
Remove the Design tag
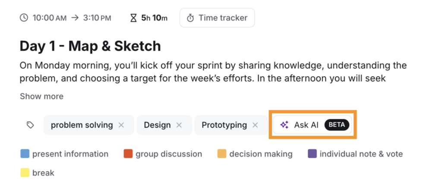[x=179, y=125]
